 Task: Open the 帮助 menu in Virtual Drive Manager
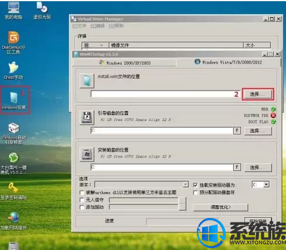click(116, 26)
